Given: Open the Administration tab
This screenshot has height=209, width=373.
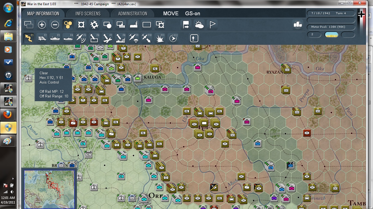Looking at the screenshot, I should [133, 14].
